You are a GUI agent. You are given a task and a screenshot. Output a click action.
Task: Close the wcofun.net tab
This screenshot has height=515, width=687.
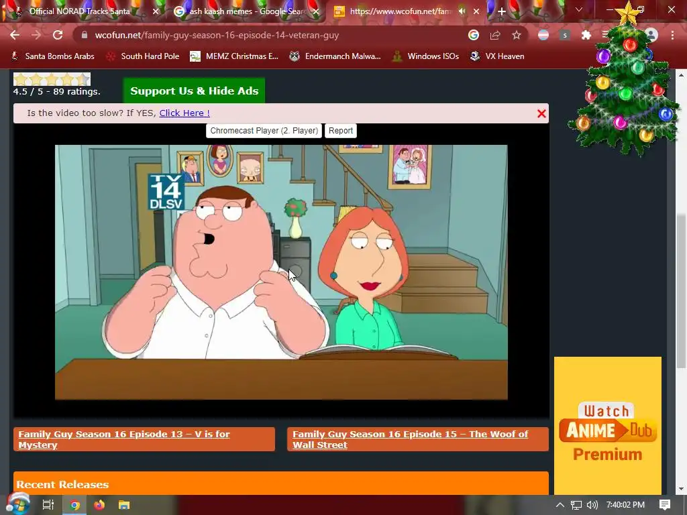[476, 11]
